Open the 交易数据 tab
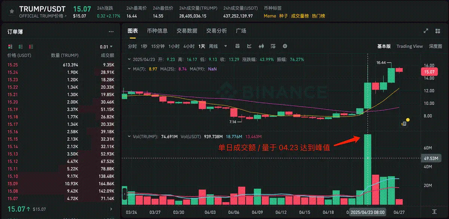Screen dimensions: 449x219 187,31
